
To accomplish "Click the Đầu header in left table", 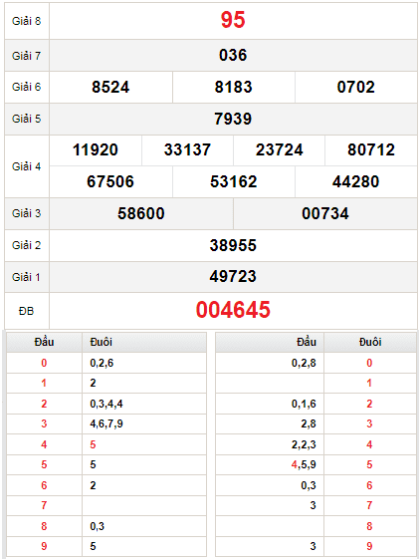I will [44, 342].
